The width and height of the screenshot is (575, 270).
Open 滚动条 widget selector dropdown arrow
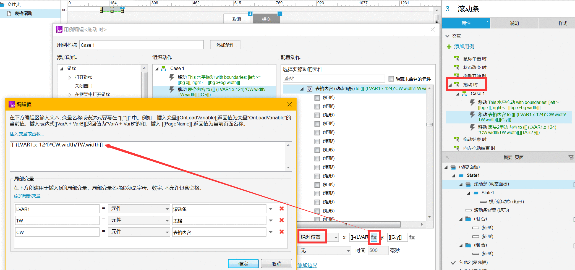(271, 209)
